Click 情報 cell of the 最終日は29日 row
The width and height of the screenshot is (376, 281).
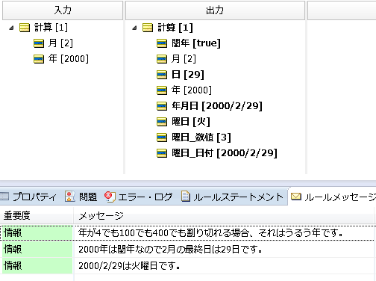(x=37, y=250)
